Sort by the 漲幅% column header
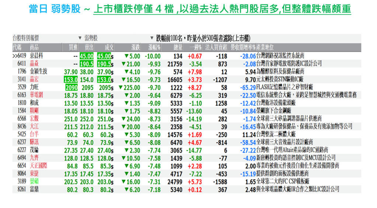The width and height of the screenshot is (377, 208). coord(154,47)
